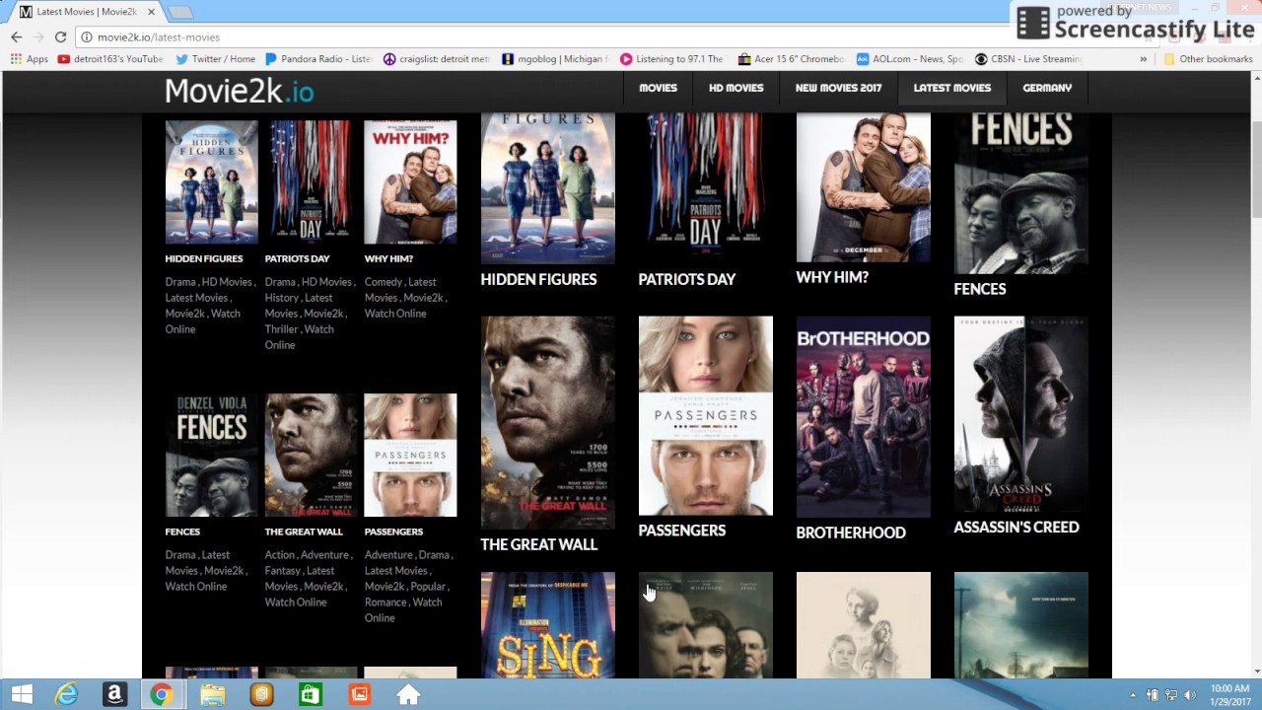Open mgoblog Michigan bookmark

coord(555,59)
